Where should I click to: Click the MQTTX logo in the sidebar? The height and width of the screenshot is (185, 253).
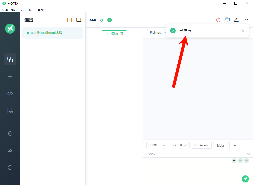(10, 29)
